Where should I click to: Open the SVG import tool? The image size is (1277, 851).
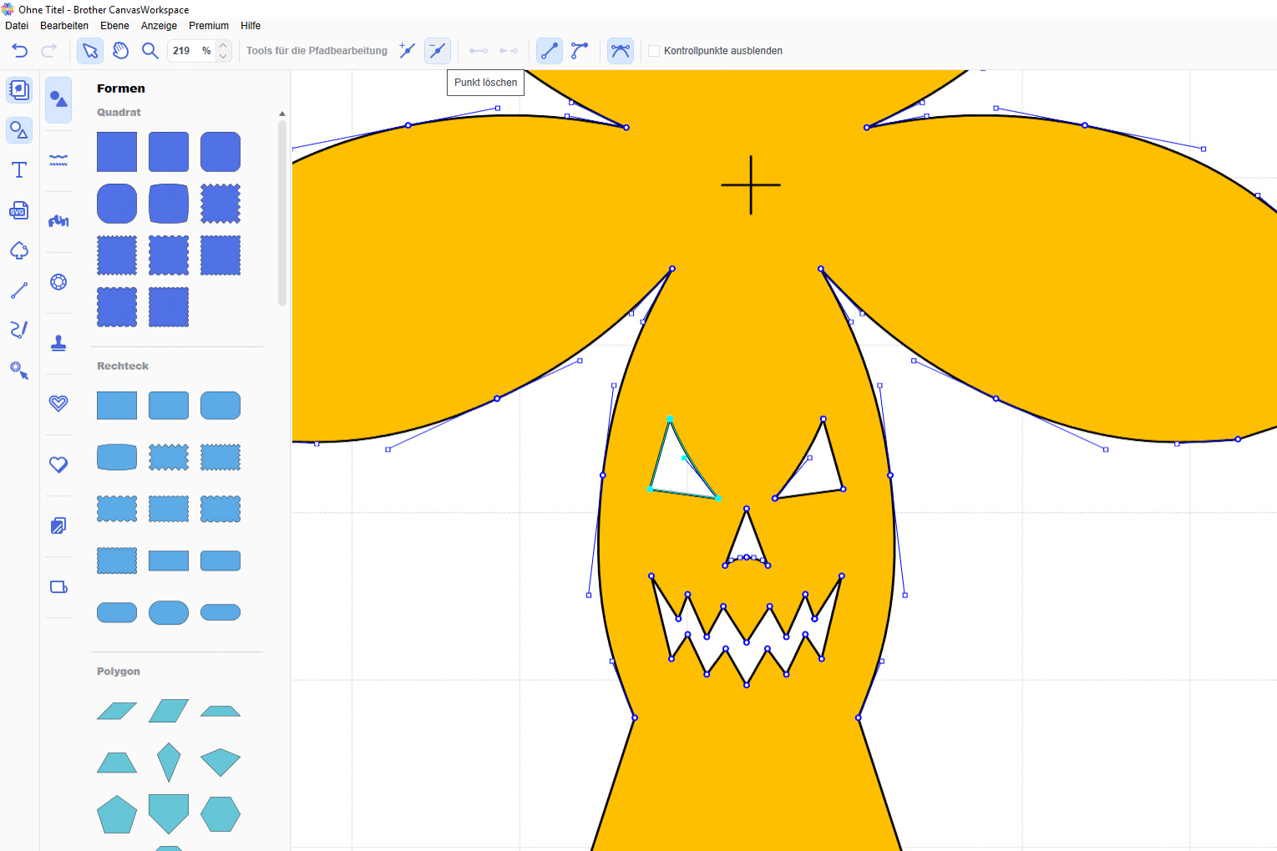[x=19, y=210]
